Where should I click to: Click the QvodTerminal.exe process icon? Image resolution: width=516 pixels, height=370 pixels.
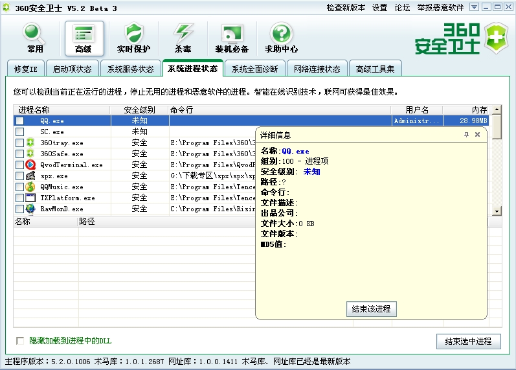pos(30,165)
